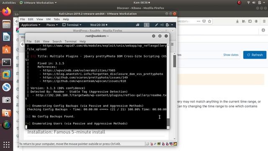Open Ubuntu Software from the dock
Viewport: 268px width, 151px height.
coord(6,49)
